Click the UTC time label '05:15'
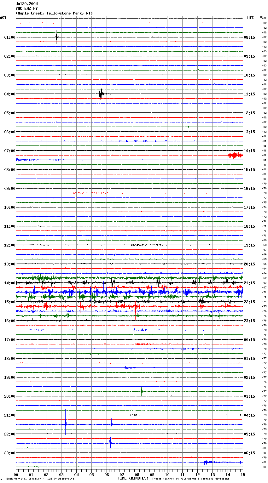Viewport: 268px width, 483px height. pos(249,434)
